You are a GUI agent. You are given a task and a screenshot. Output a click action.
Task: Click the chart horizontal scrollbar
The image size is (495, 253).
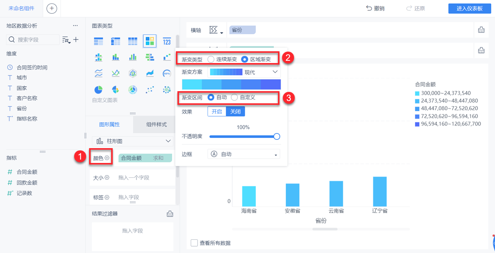(325, 229)
